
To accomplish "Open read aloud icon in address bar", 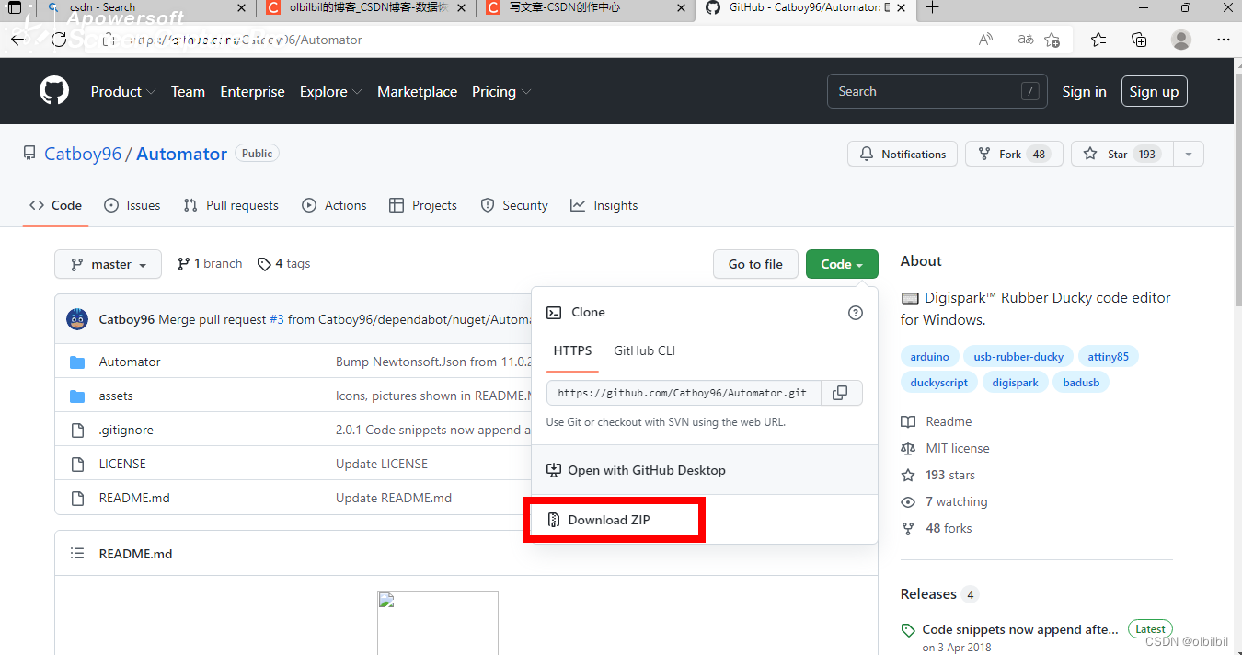I will point(985,40).
